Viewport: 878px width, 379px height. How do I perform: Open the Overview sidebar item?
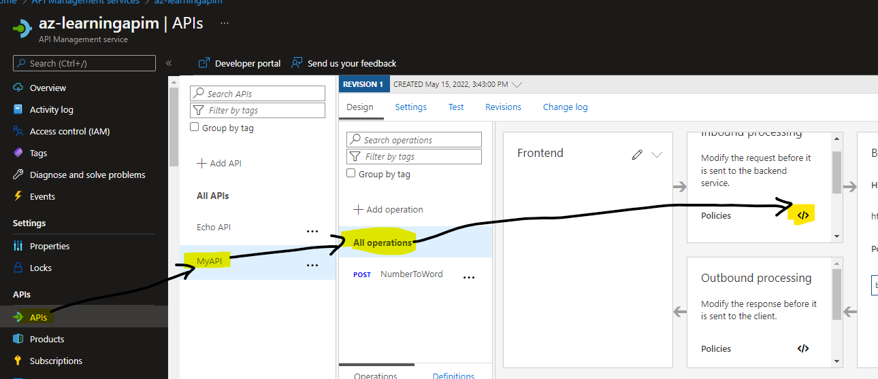pos(48,88)
